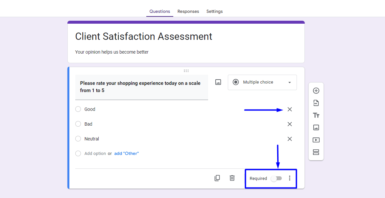Viewport: 385px width, 198px height.
Task: Duplicate the current question
Action: 217,178
